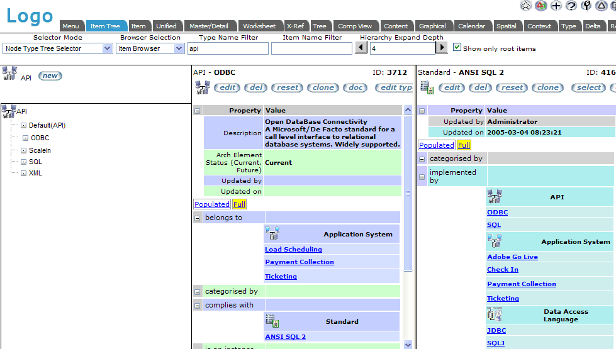Image resolution: width=616 pixels, height=349 pixels.
Task: Toggle the XML tree node box
Action: (x=23, y=173)
